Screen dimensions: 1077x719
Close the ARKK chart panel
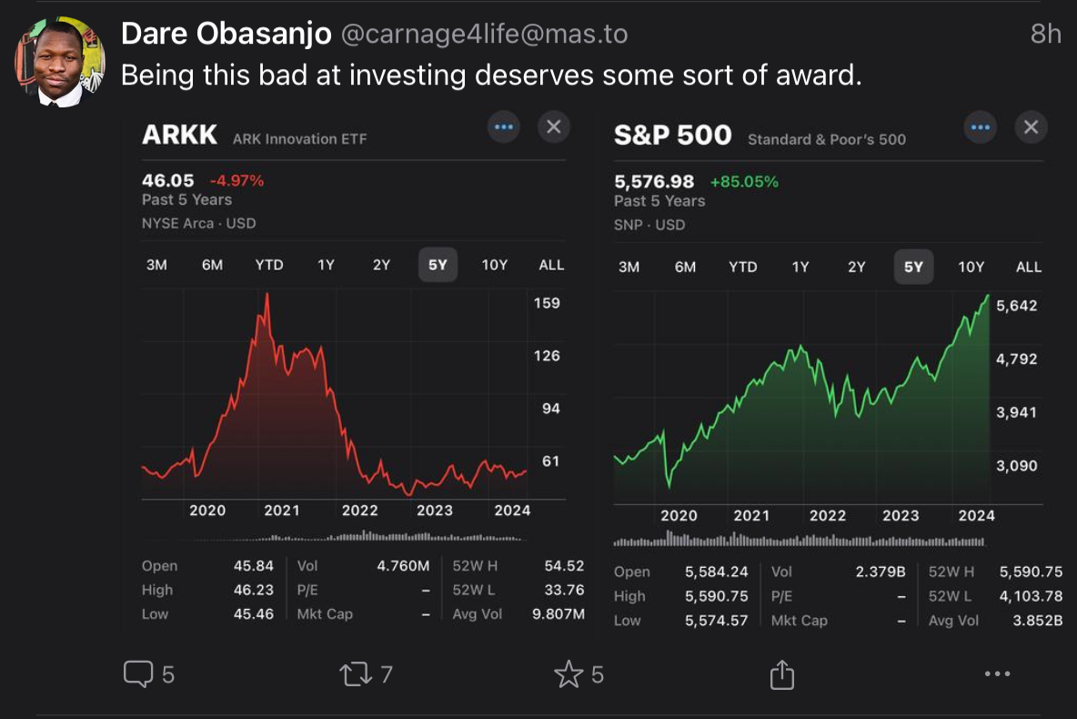[553, 127]
